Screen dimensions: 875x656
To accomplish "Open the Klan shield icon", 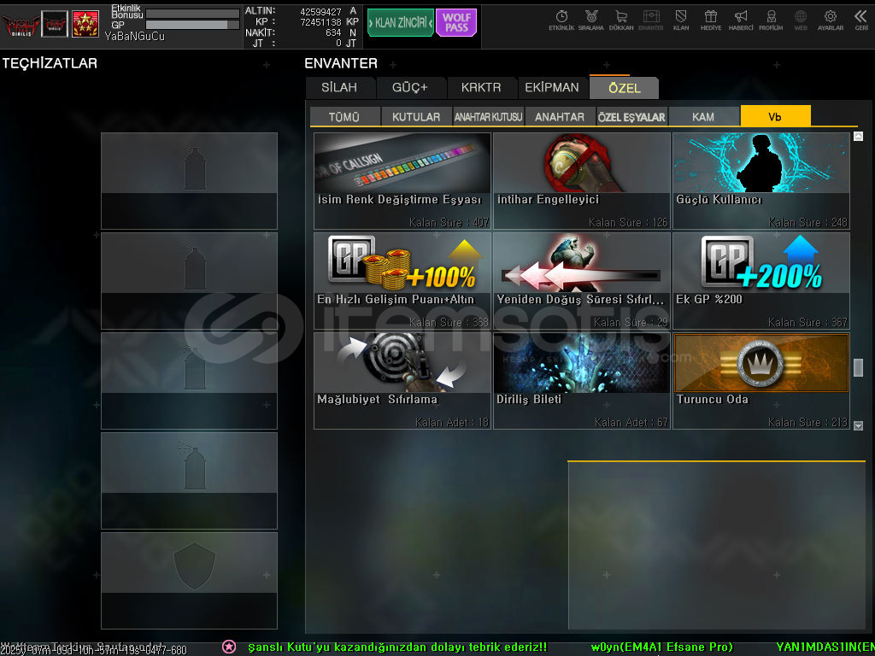I will [681, 20].
